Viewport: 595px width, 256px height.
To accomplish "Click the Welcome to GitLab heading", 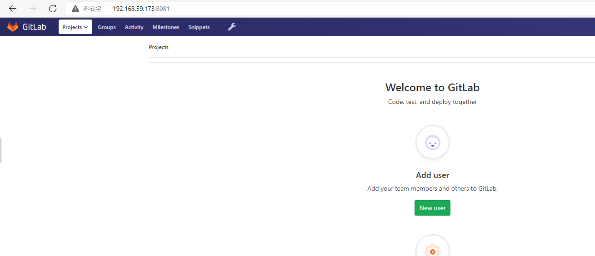I will (432, 87).
